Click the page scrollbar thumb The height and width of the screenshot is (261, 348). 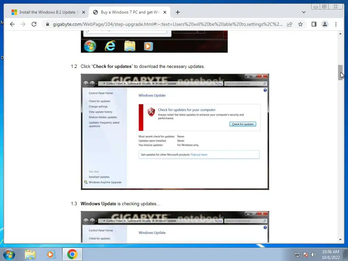coord(340,73)
